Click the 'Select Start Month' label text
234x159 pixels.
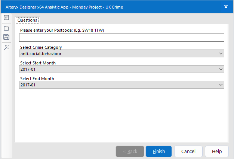pyautogui.click(x=38, y=63)
